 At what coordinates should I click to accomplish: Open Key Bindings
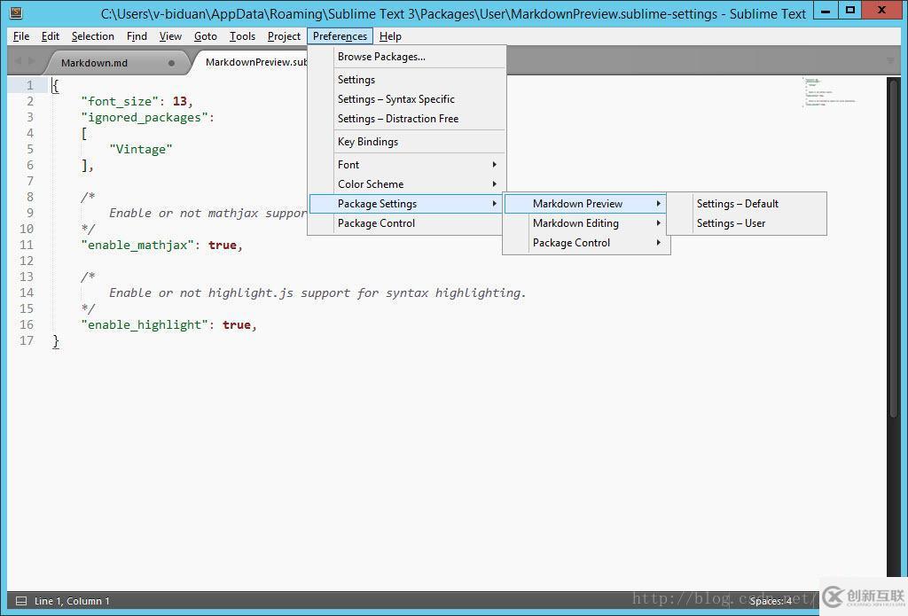408,142
